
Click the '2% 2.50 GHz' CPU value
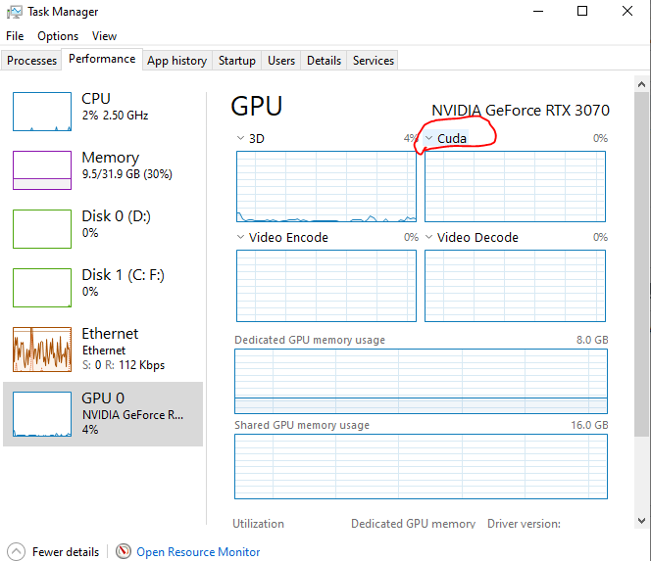[115, 116]
